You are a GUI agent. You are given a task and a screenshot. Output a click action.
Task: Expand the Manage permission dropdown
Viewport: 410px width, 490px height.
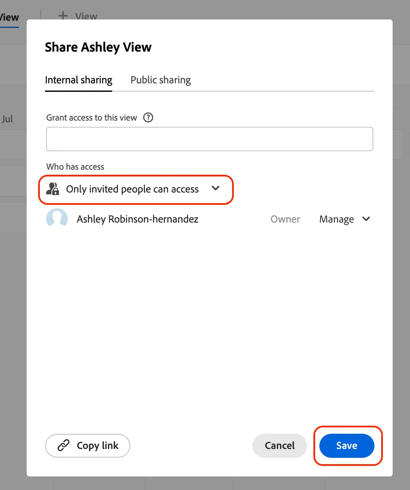(345, 219)
